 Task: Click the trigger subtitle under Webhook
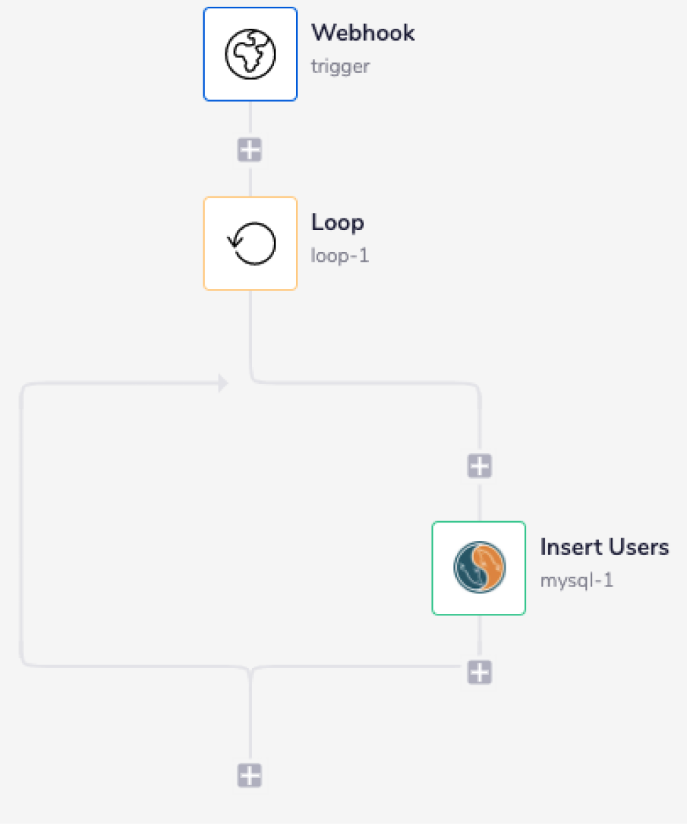click(340, 67)
